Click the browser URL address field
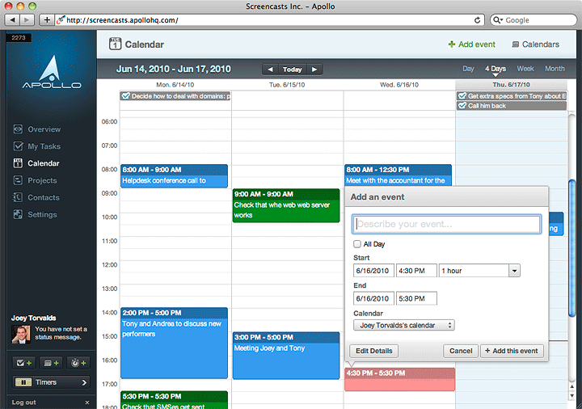The height and width of the screenshot is (409, 582). pyautogui.click(x=270, y=20)
